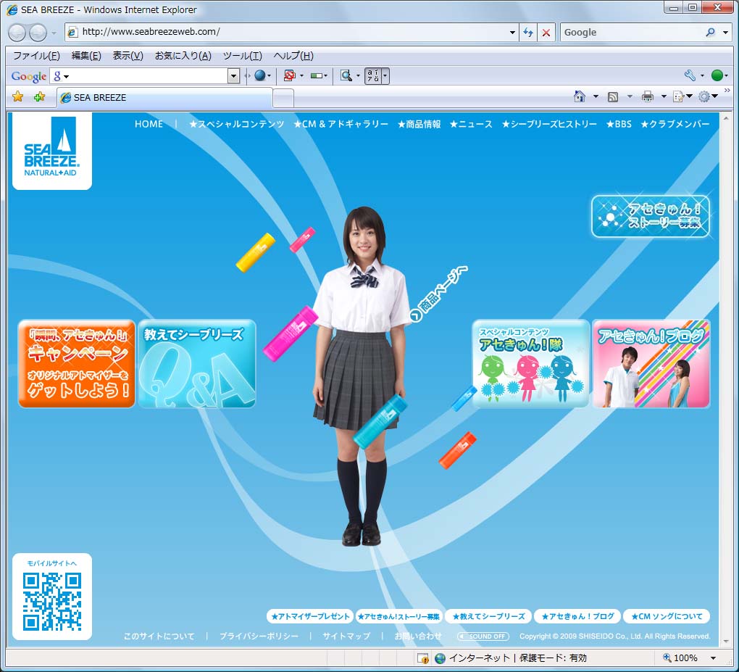Click the RSS feeds icon
Screen dimensions: 739x672
613,97
